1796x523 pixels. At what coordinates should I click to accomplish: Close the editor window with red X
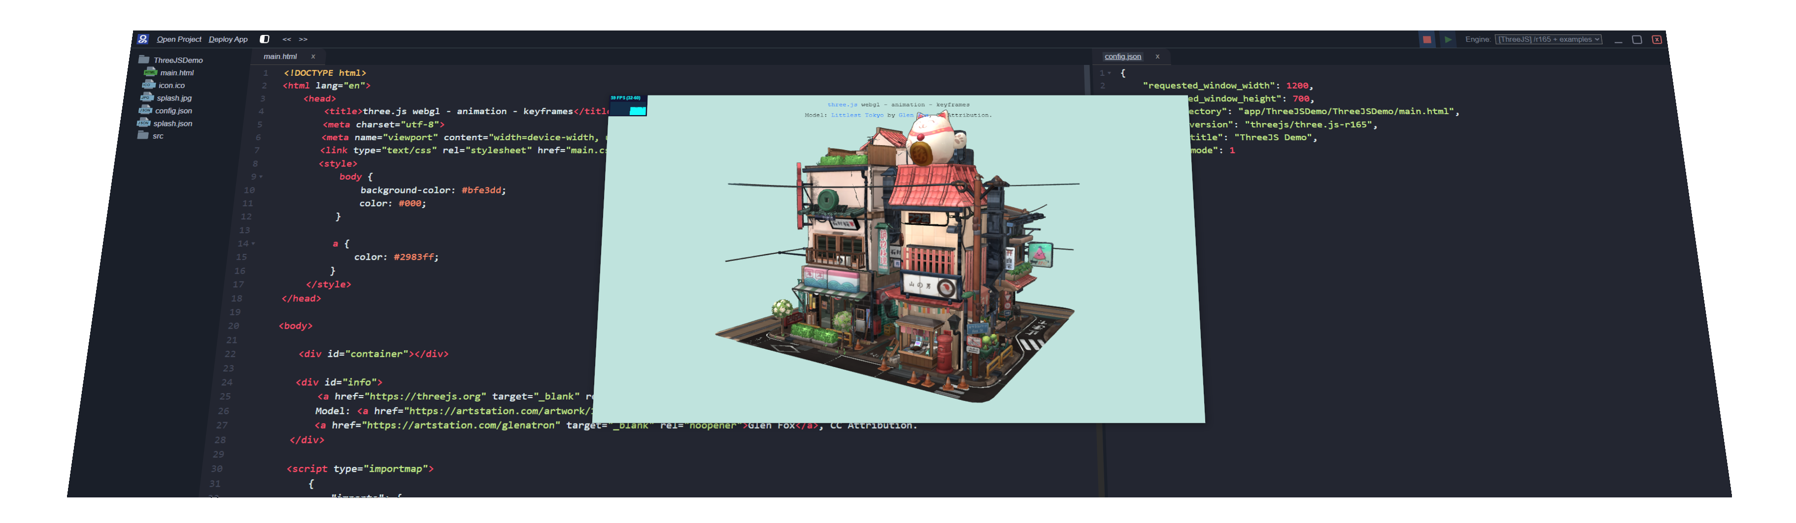coord(1657,40)
